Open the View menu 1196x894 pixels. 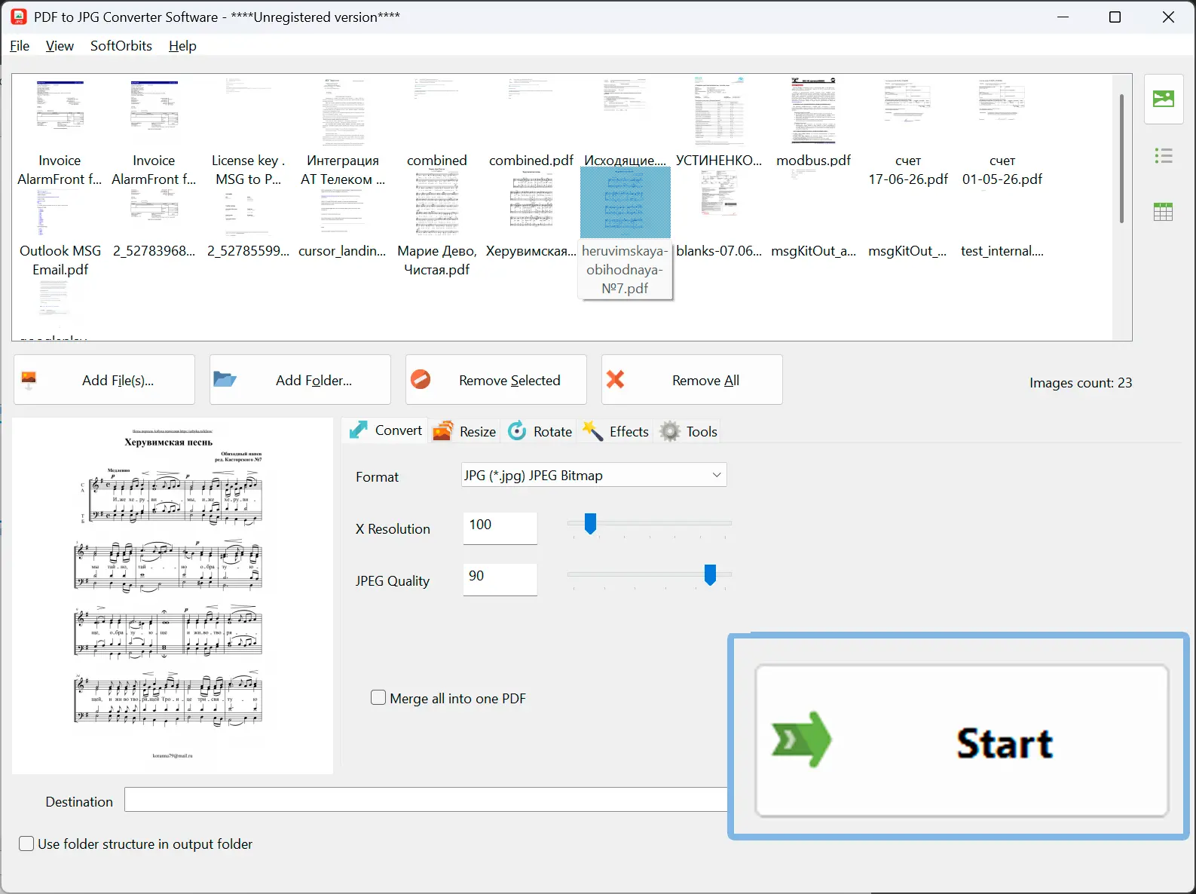(60, 46)
